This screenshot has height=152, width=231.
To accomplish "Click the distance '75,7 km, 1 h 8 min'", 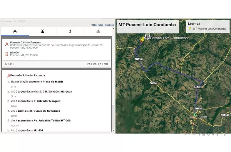I will click(x=97, y=64).
